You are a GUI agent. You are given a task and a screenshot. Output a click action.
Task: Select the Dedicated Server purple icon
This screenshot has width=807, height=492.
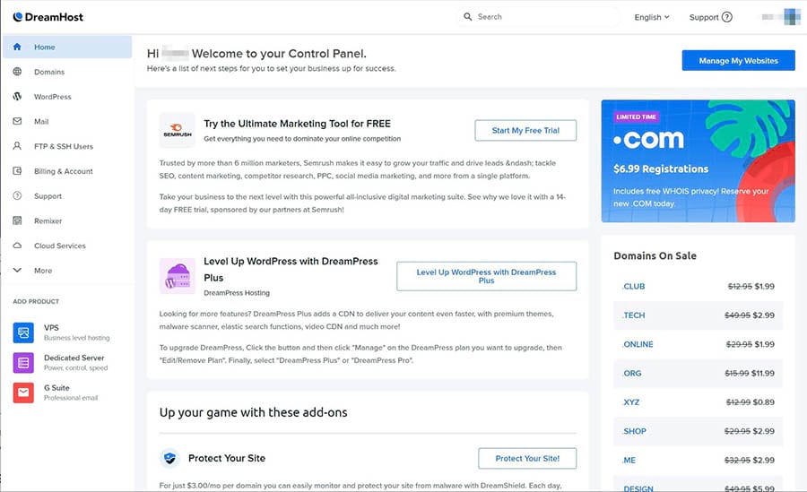(x=23, y=363)
